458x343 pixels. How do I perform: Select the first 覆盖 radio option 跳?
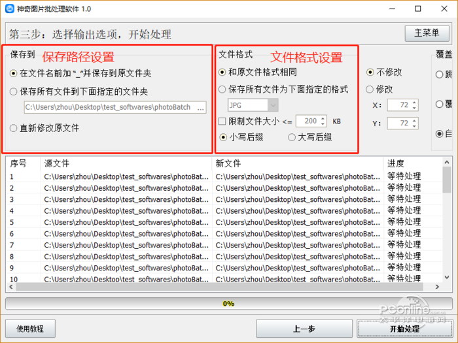439,74
